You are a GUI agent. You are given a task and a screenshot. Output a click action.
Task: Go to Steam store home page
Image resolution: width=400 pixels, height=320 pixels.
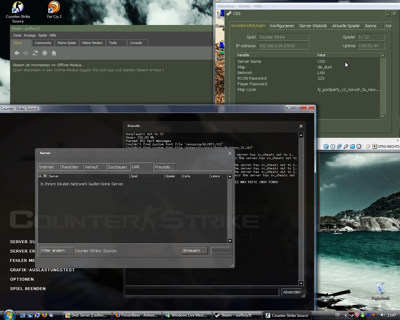click(54, 53)
